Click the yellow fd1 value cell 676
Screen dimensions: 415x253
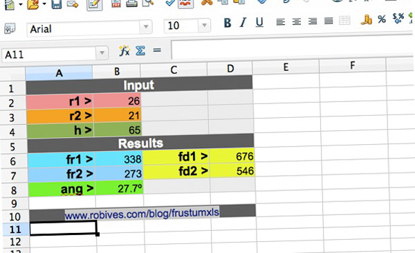coord(232,156)
